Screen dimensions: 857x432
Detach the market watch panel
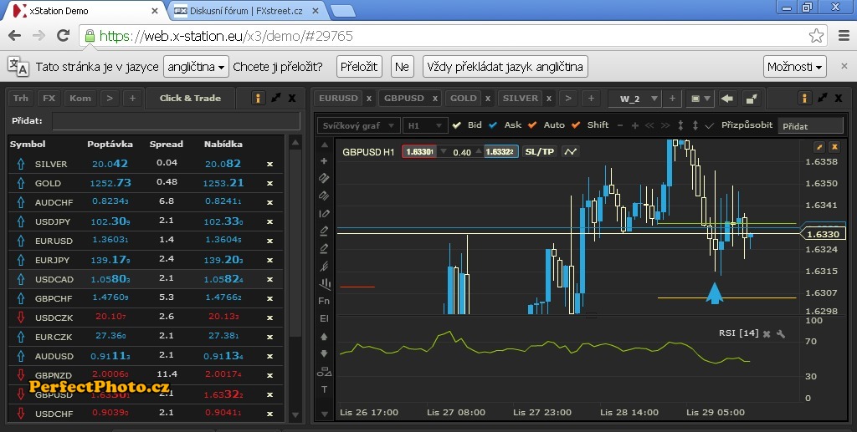(276, 99)
